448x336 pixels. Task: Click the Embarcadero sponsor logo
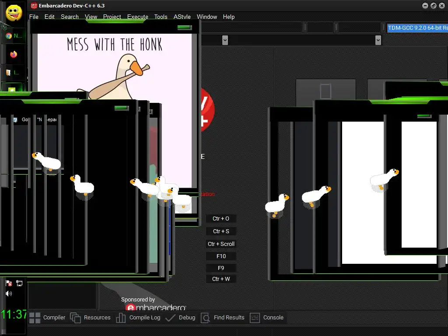point(156,308)
